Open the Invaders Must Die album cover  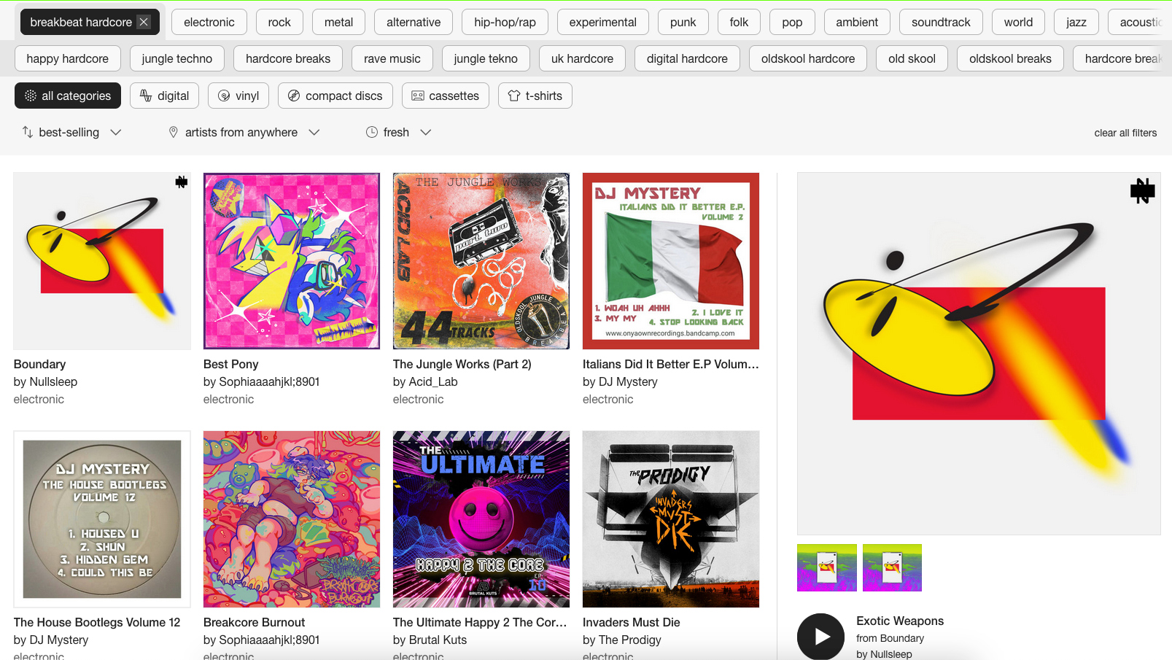point(670,519)
